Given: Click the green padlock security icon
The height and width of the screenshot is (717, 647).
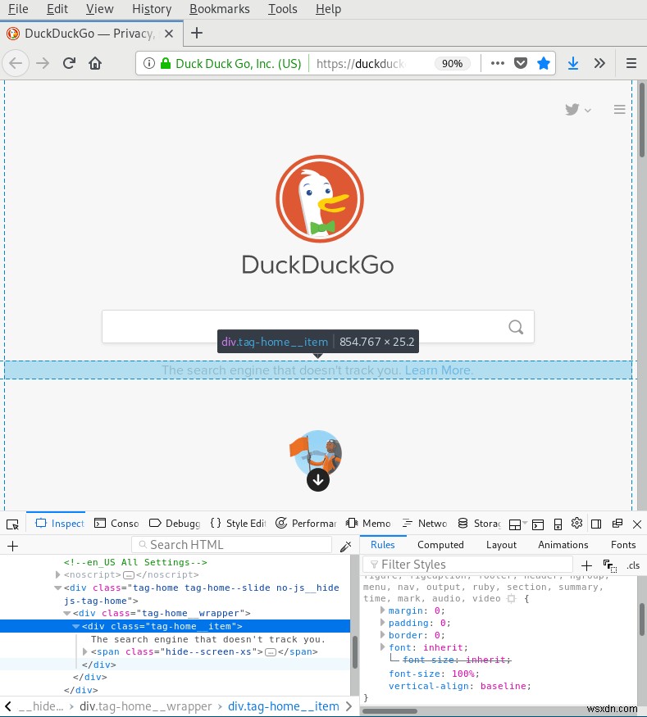Looking at the screenshot, I should pyautogui.click(x=166, y=63).
